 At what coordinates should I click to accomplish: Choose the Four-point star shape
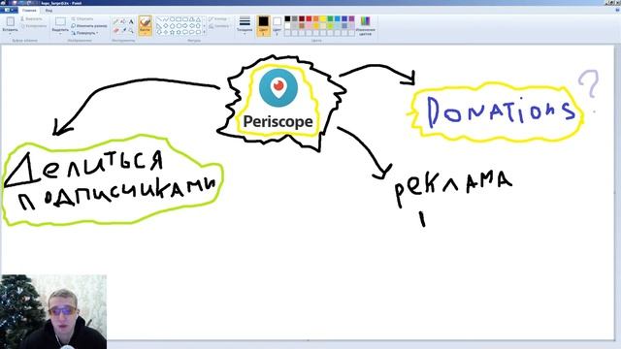coord(166,32)
